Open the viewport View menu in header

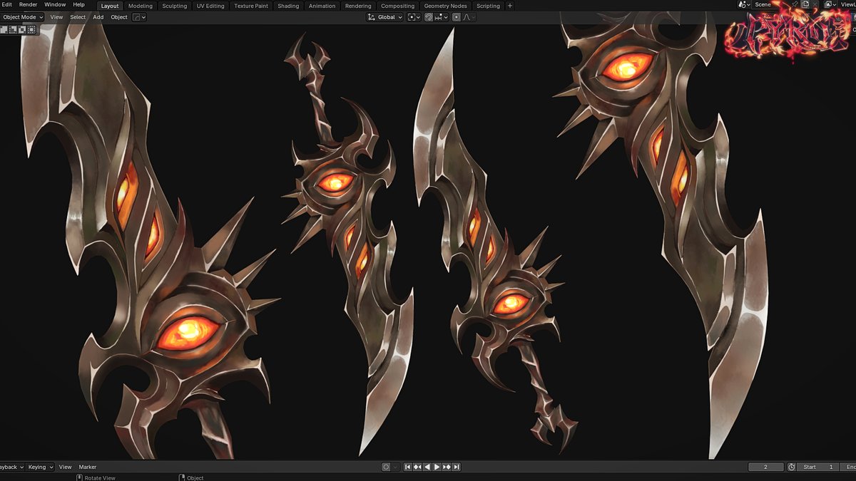coord(56,17)
